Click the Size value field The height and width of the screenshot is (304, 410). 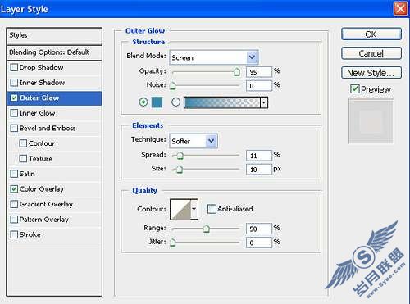click(259, 170)
